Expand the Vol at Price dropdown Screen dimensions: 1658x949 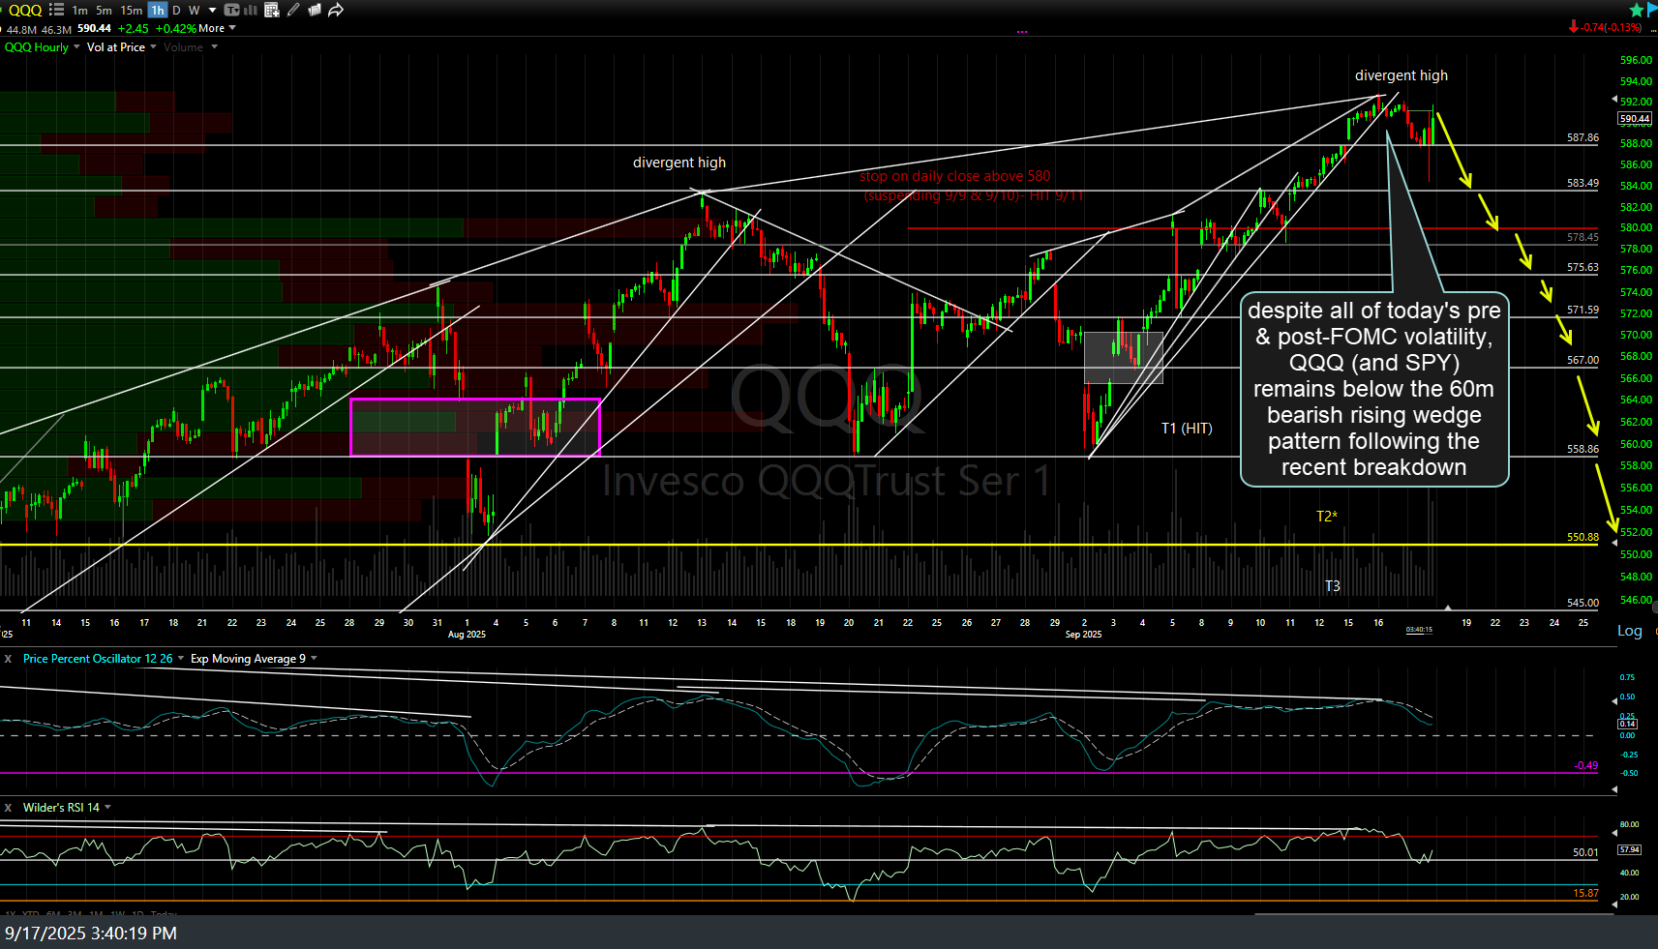pyautogui.click(x=118, y=46)
